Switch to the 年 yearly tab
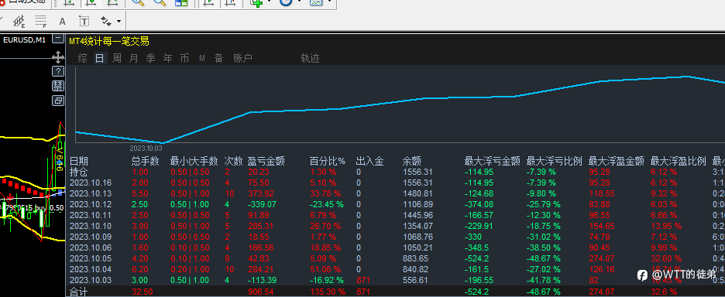 [x=168, y=58]
